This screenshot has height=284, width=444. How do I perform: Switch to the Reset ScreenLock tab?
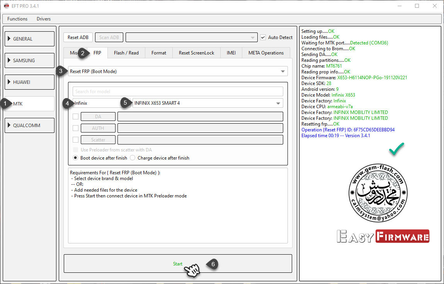pyautogui.click(x=197, y=53)
